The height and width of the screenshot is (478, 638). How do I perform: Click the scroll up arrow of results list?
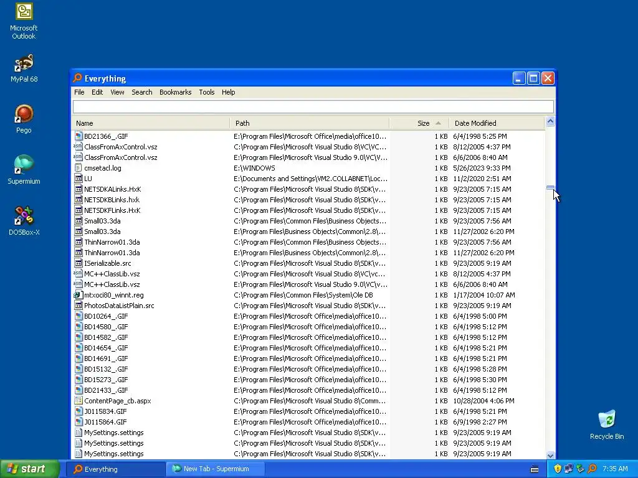[550, 121]
